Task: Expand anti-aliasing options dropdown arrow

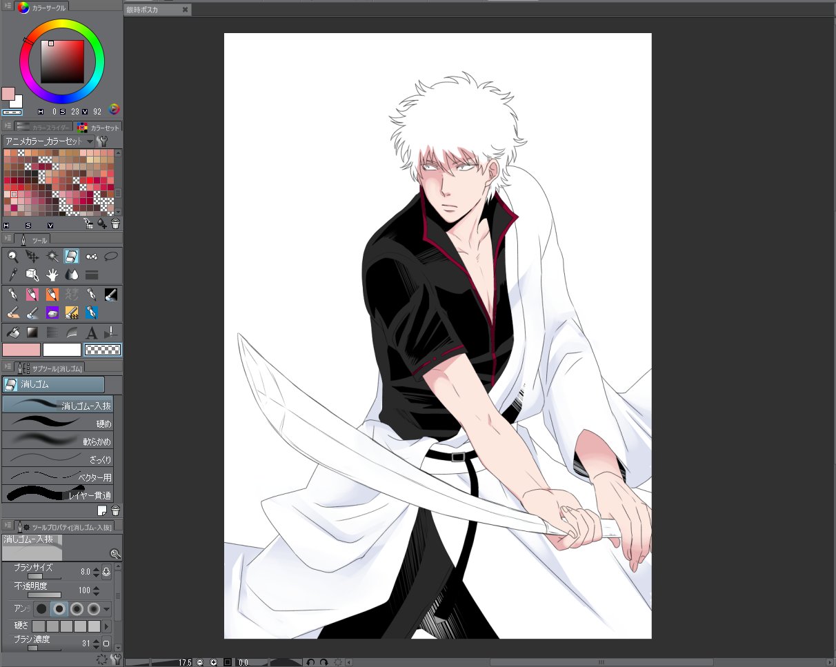Action: (106, 609)
